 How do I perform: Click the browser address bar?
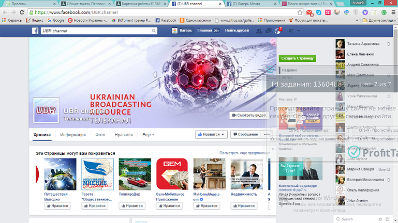click(163, 12)
